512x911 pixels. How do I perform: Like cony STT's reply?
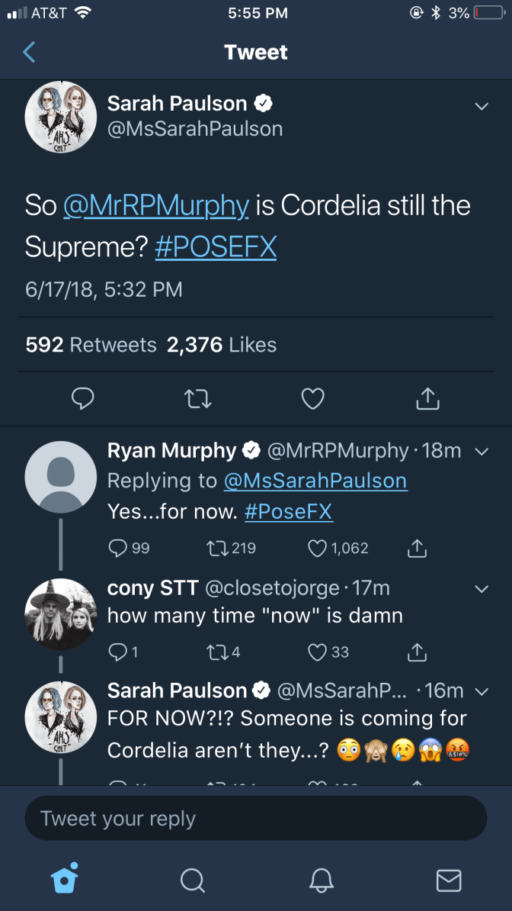[x=318, y=652]
